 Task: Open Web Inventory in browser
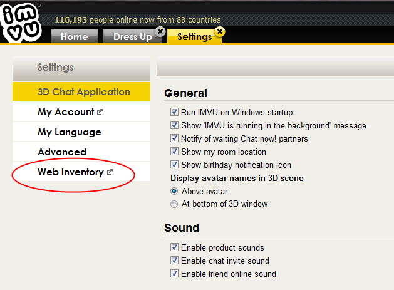81,172
